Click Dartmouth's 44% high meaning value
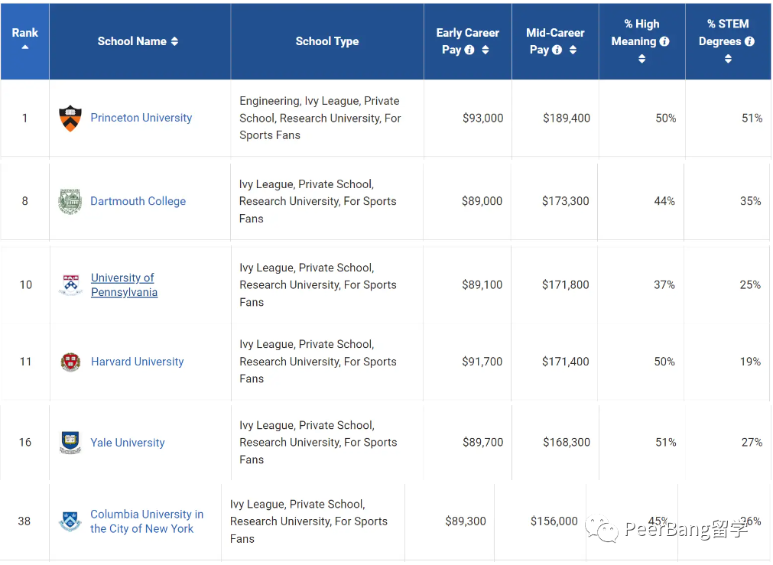 point(664,201)
